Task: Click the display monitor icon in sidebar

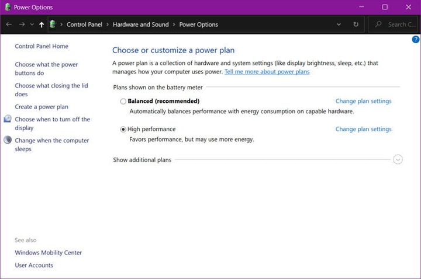Action: click(8, 118)
